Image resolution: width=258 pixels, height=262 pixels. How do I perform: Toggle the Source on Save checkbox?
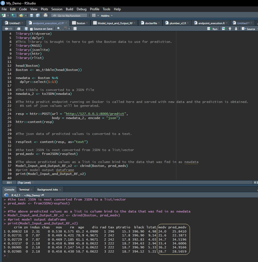(x=31, y=29)
